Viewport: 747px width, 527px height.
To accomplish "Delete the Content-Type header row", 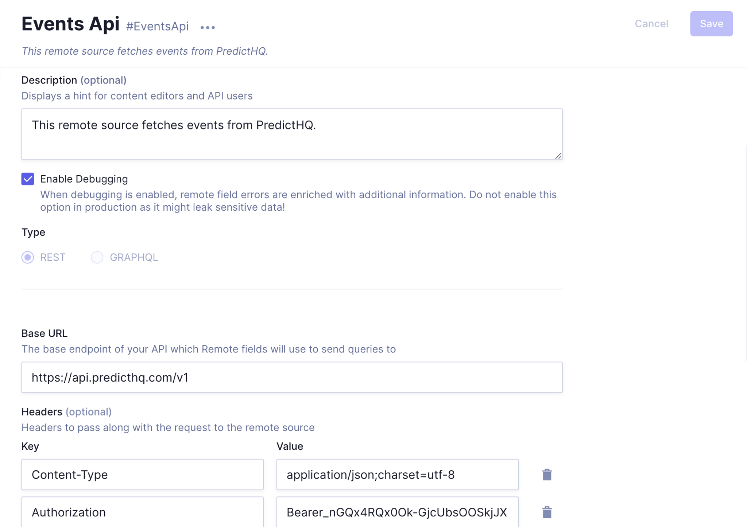I will (546, 474).
